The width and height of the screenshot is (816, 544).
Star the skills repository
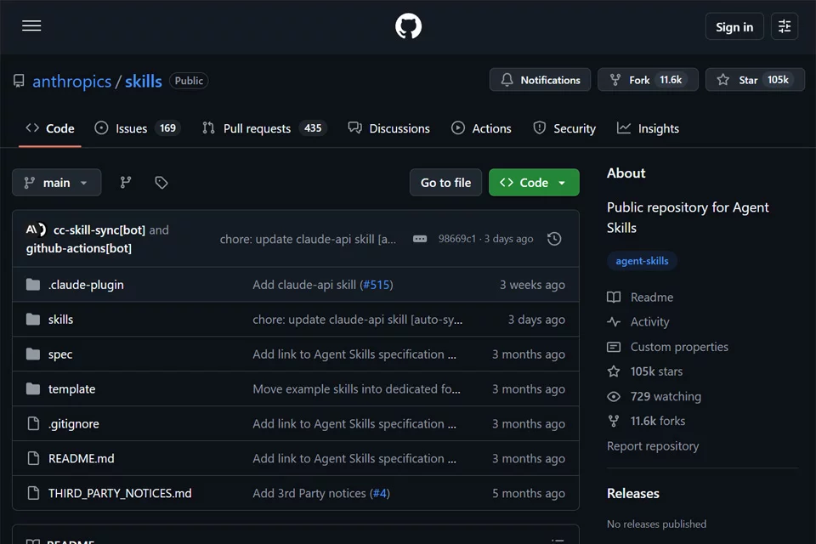755,80
